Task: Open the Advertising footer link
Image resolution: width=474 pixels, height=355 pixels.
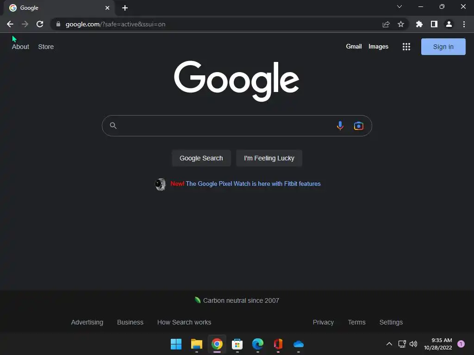Action: click(x=87, y=322)
